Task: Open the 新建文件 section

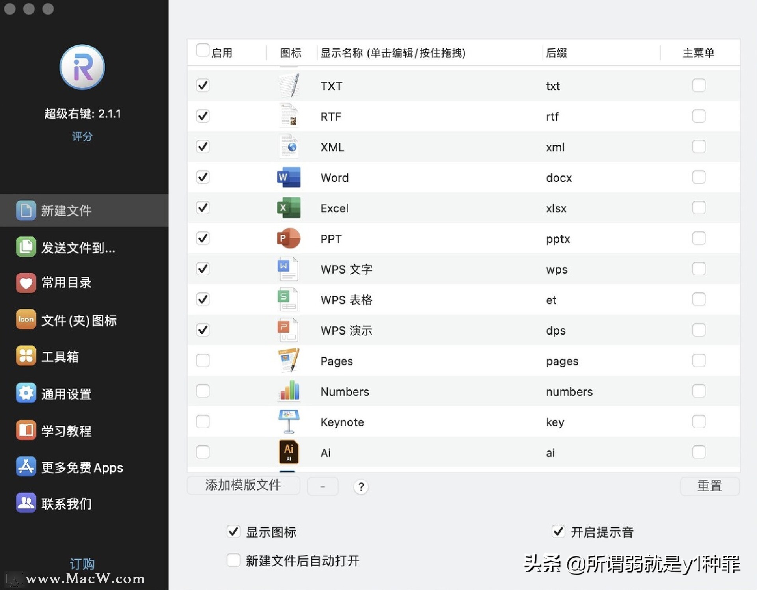Action: (x=84, y=210)
